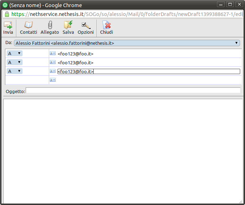Open first recipient type 'A' dropdown
This screenshot has width=245, height=205.
tap(14, 53)
